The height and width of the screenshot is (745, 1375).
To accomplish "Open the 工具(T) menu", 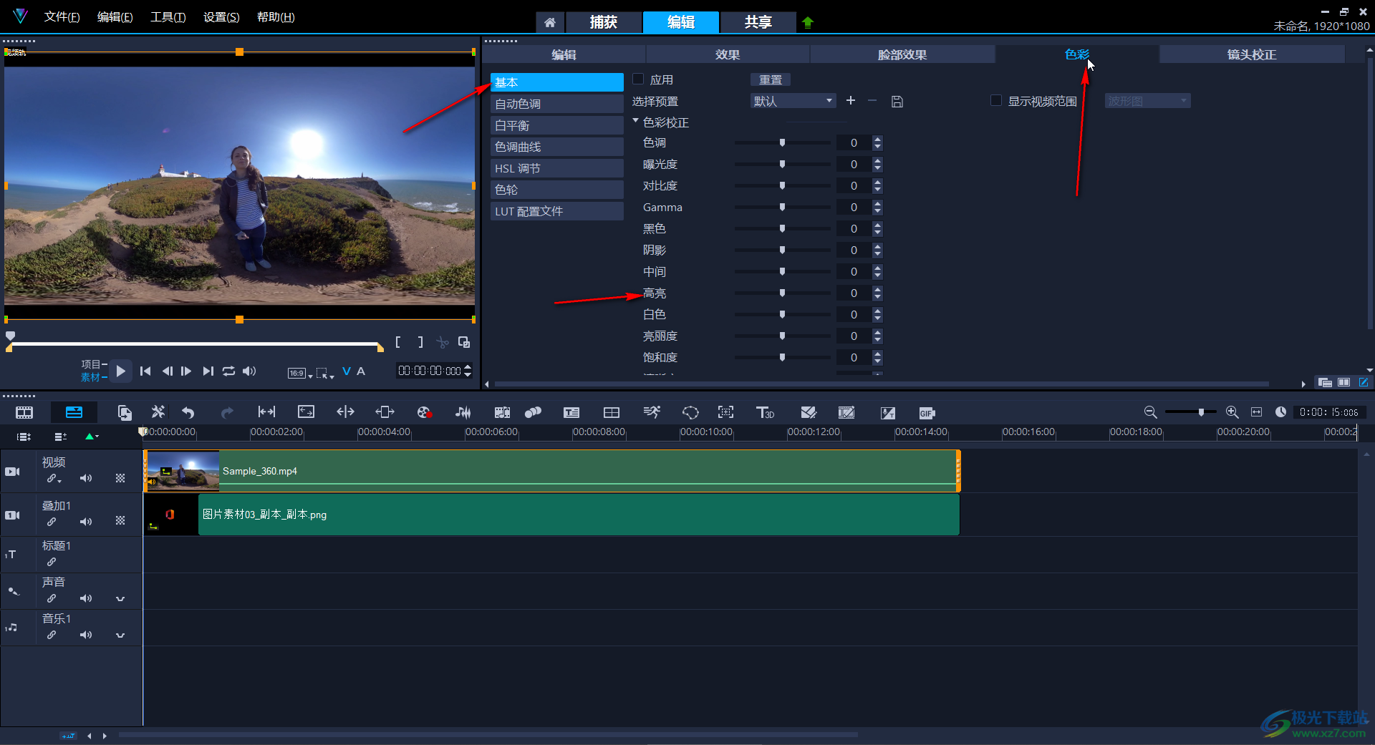I will coord(168,16).
